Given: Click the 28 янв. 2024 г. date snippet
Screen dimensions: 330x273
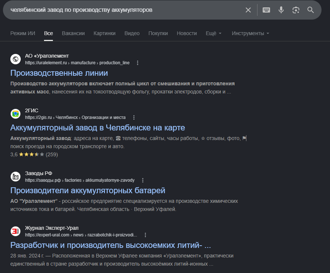Looking at the screenshot, I should (x=27, y=256).
